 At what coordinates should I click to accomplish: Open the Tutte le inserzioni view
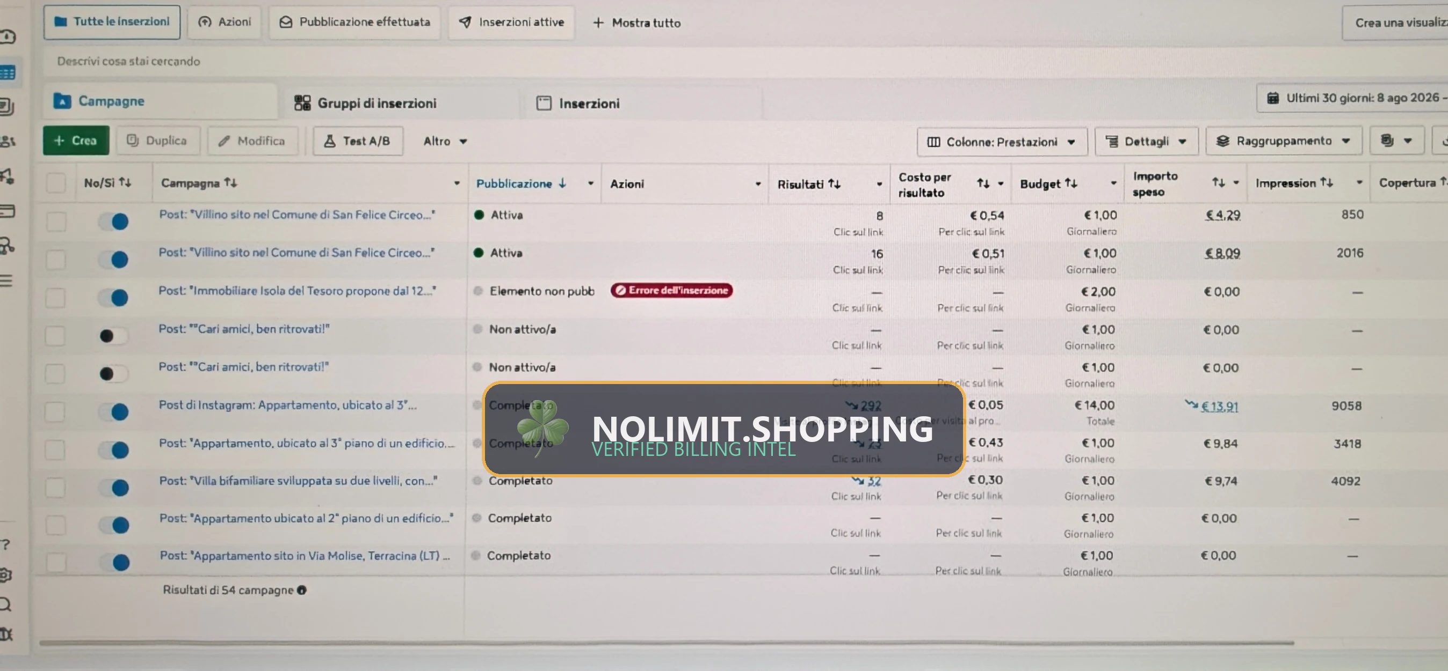[111, 22]
